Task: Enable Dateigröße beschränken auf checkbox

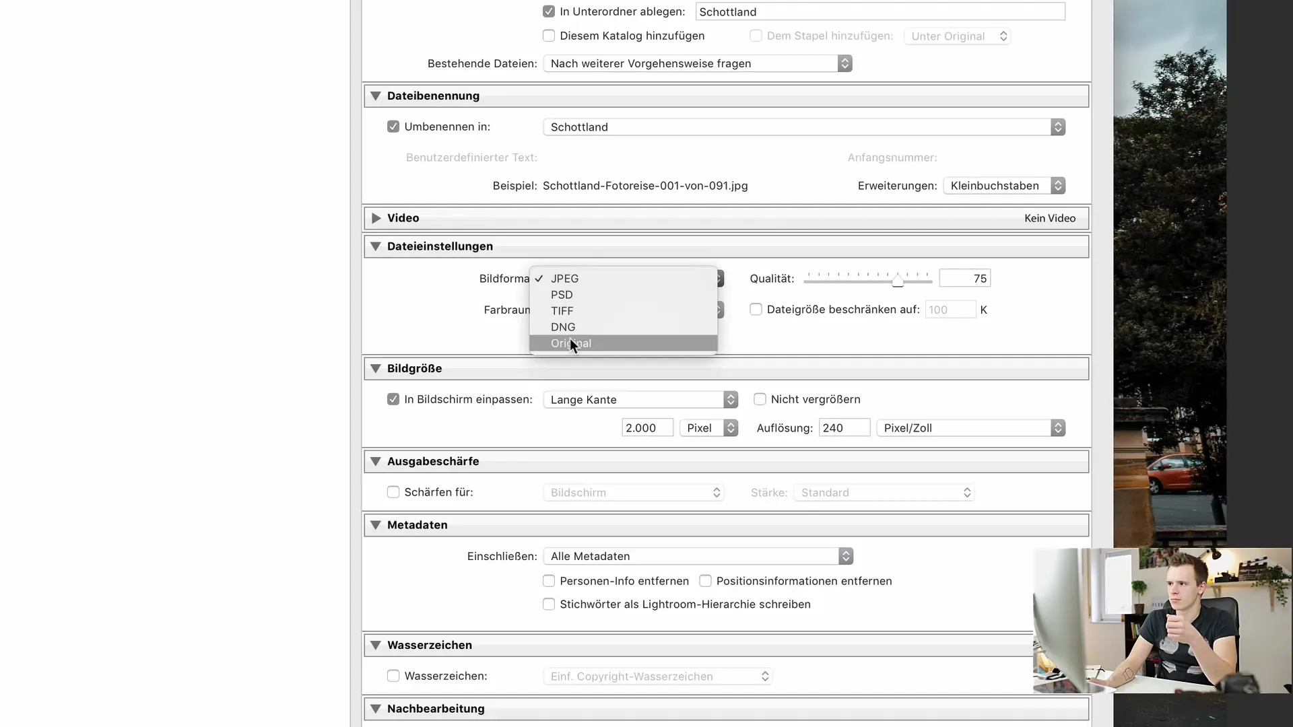Action: pyautogui.click(x=756, y=310)
